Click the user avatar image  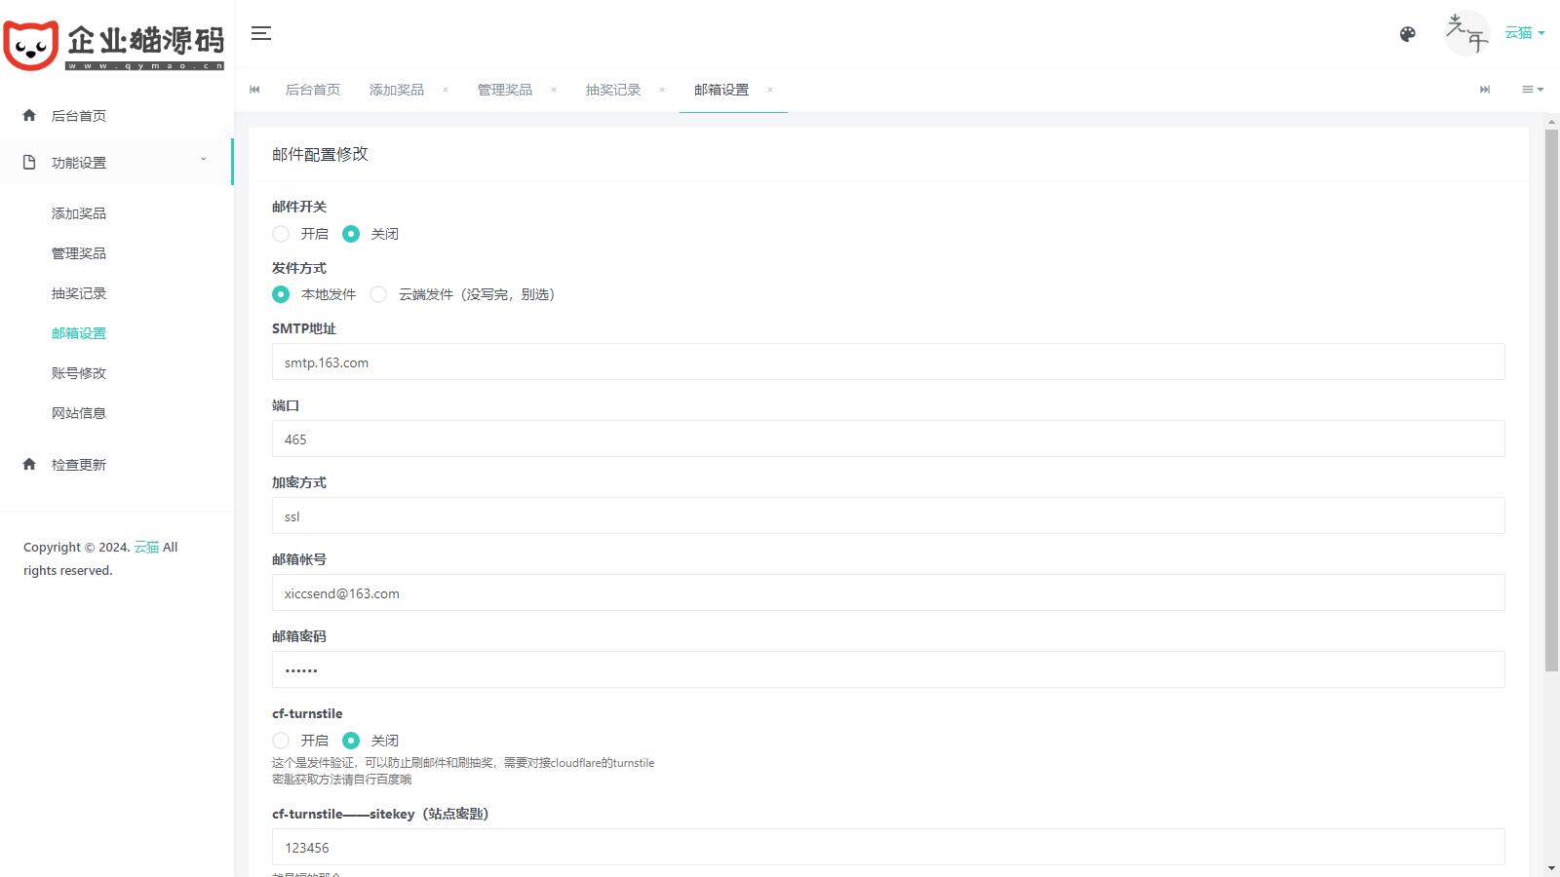coord(1466,33)
